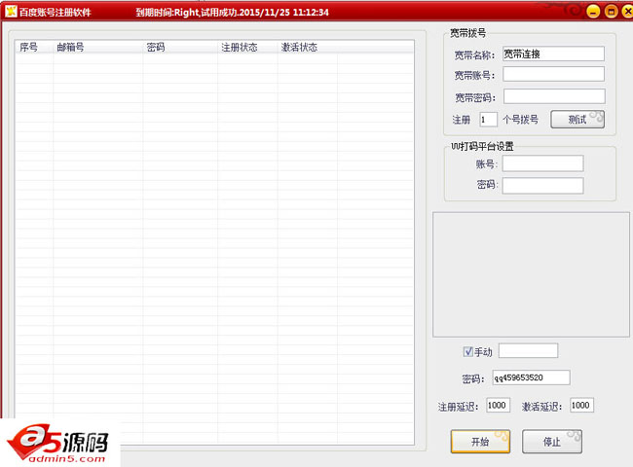Screen dimensions: 633x467
Task: Click the 个号拨号 label
Action: pos(520,120)
